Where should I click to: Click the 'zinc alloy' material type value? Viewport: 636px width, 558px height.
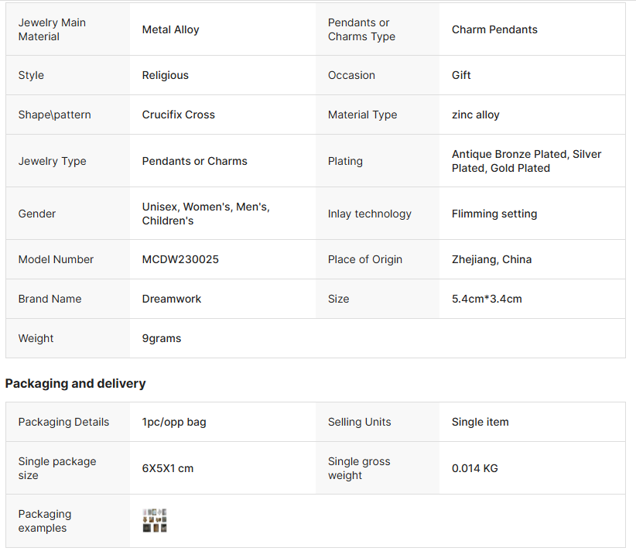(x=475, y=115)
